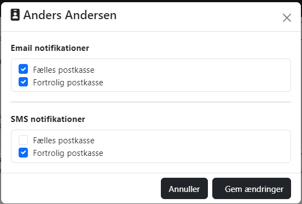Uncheck Fælles postkasse under Email notifikationer
This screenshot has height=204, width=302.
tap(24, 69)
